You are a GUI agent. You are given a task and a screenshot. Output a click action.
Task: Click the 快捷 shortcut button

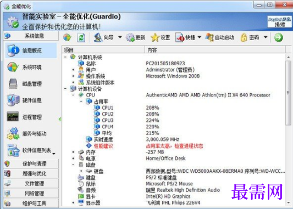point(185,38)
